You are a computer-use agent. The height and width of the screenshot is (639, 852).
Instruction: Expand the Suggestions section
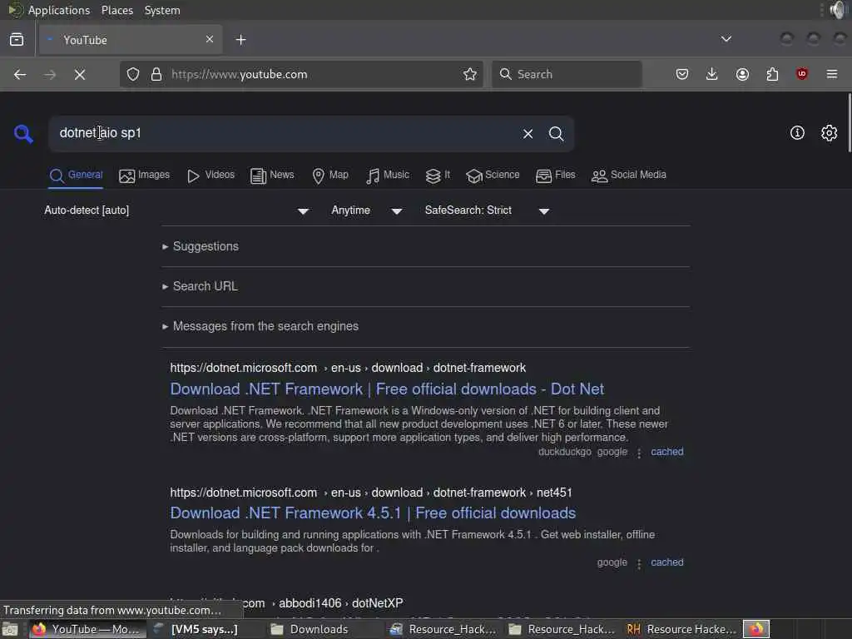coord(201,246)
